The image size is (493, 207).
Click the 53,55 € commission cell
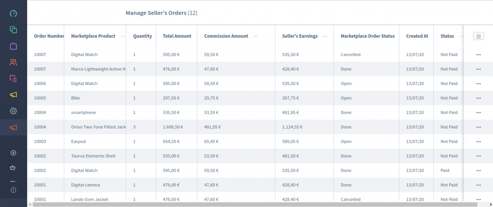click(211, 112)
